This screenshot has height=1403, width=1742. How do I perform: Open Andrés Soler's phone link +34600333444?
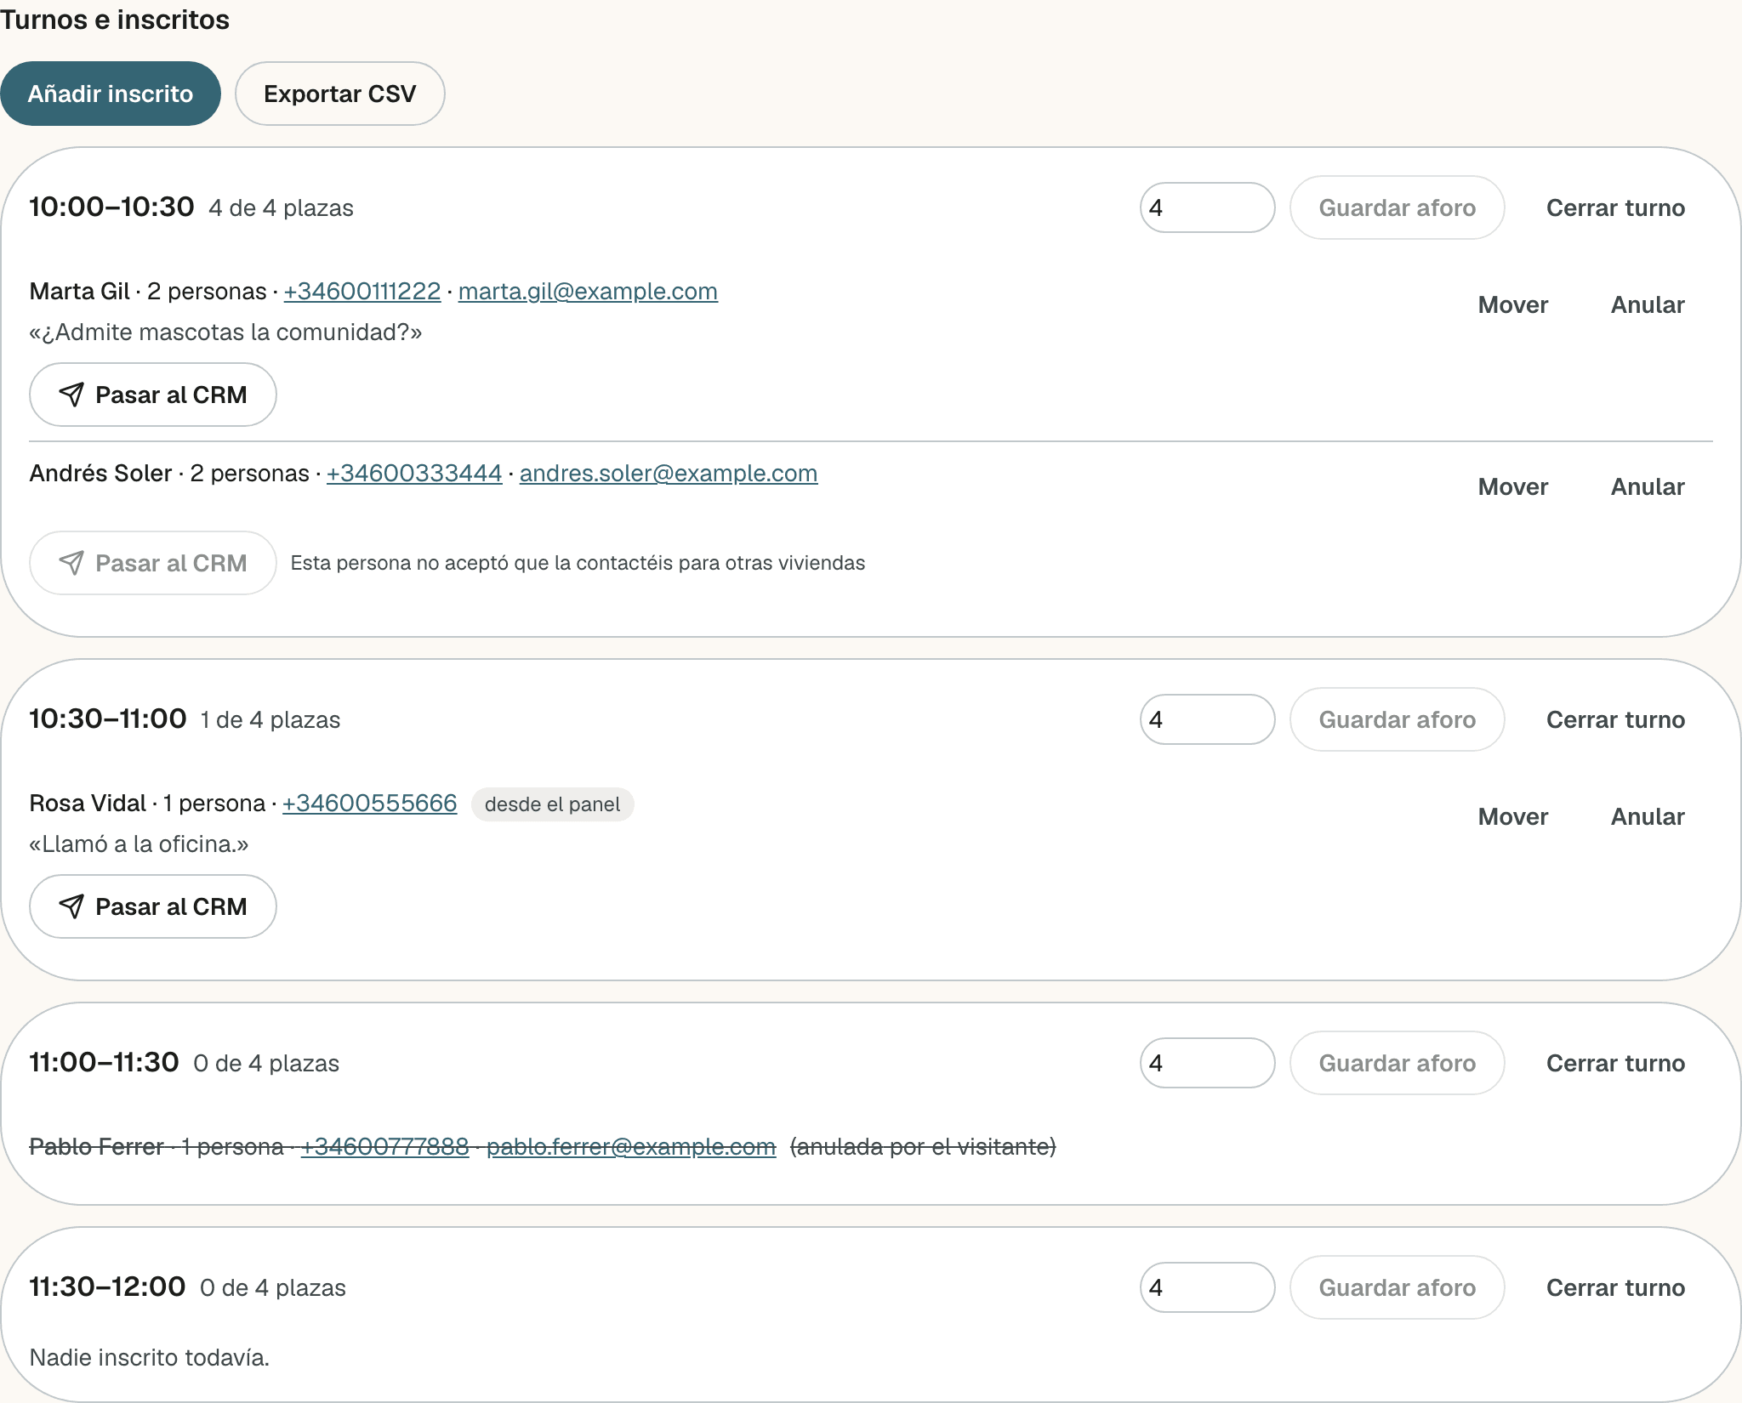point(414,473)
